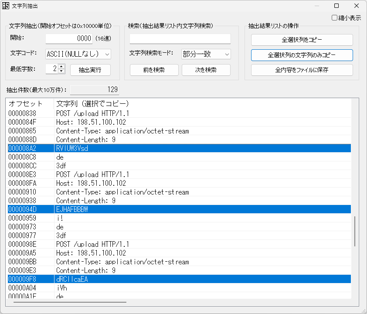Click 全選択列をコピー button
Viewport: 367px width, 314px height.
click(x=302, y=40)
